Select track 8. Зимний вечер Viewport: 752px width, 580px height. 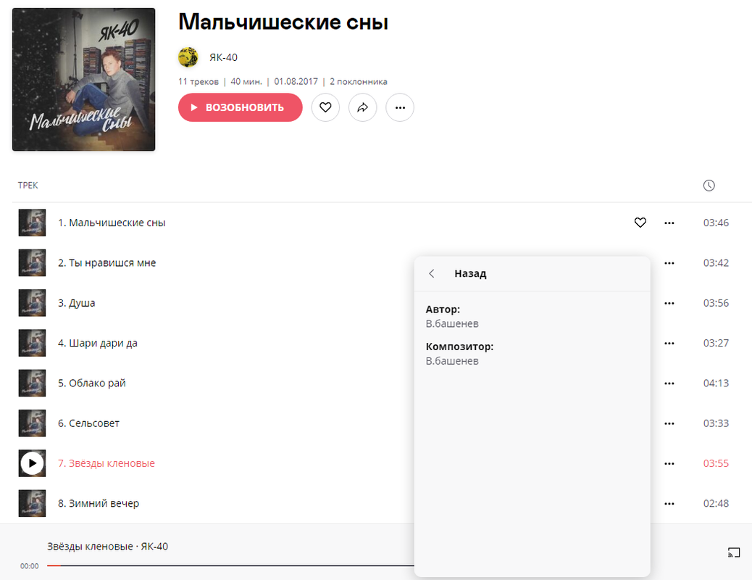[x=99, y=504]
